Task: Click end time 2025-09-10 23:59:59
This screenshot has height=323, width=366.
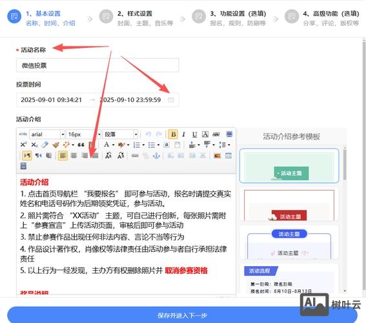Action: (x=130, y=100)
